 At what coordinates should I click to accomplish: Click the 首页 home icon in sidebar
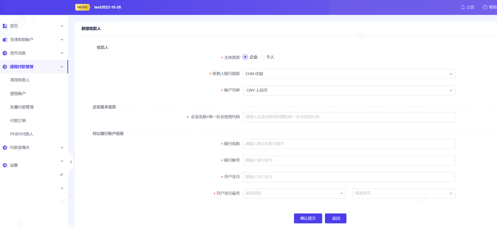pos(5,26)
